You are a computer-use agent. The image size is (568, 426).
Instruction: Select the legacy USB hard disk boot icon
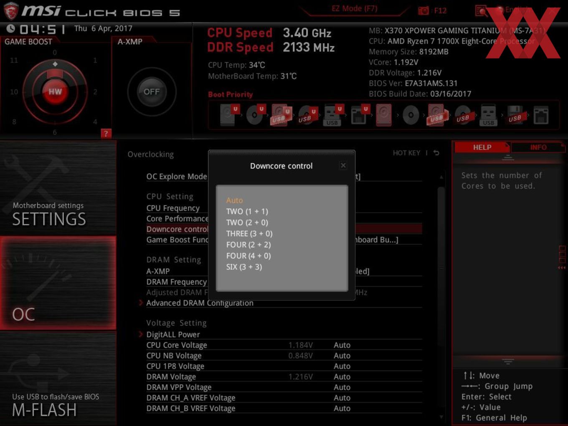(437, 115)
